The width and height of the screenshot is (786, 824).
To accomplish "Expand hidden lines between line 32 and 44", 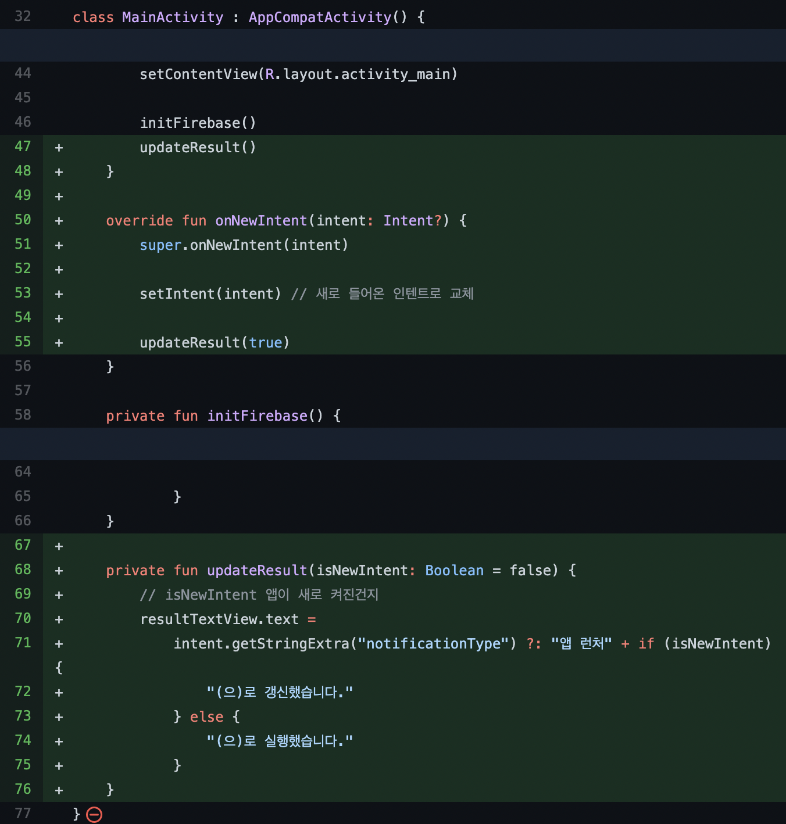I will pyautogui.click(x=393, y=45).
